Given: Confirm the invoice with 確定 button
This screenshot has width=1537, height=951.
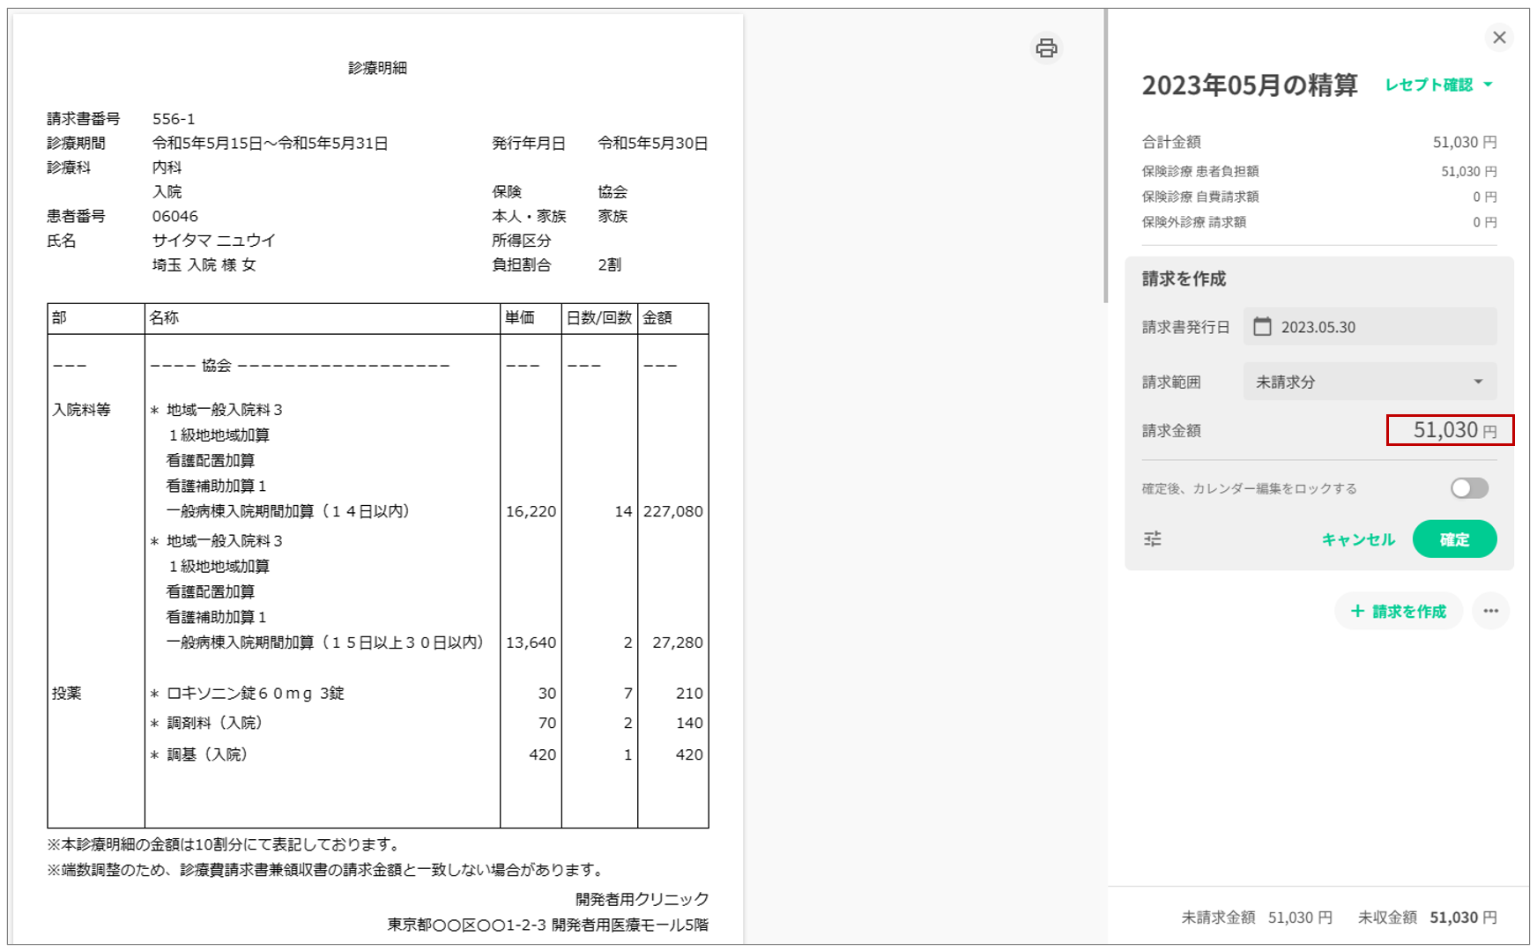Looking at the screenshot, I should pos(1454,539).
